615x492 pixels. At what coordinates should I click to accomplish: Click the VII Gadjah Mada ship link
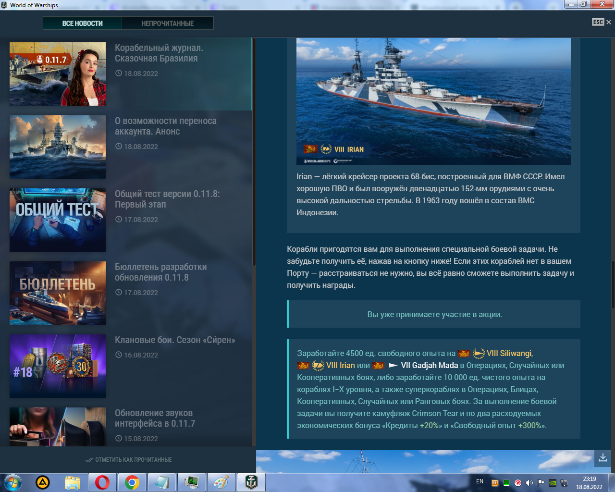click(x=430, y=365)
